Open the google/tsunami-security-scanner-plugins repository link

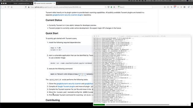[68, 15]
